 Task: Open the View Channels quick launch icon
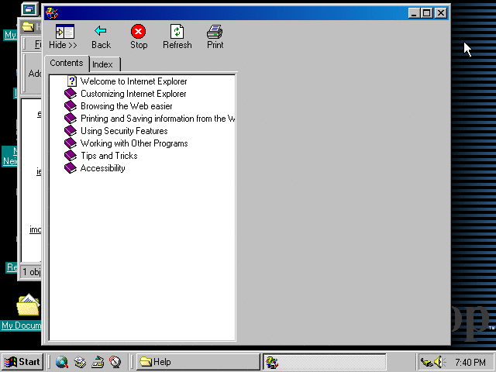point(115,362)
